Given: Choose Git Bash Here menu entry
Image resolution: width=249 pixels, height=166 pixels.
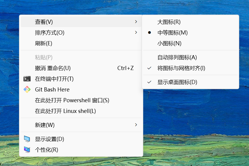Looking at the screenshot, I should [x=81, y=89].
